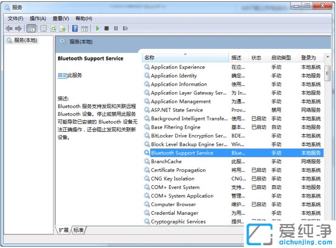
Task: Click the 启动 link to start service
Action: [x=62, y=76]
